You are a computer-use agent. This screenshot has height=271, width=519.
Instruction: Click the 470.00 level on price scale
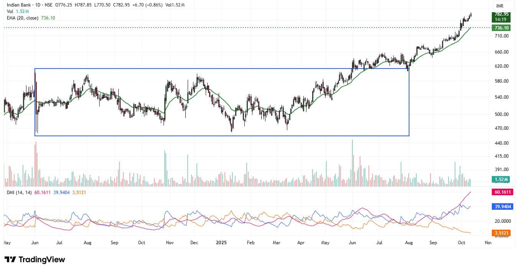click(x=501, y=128)
